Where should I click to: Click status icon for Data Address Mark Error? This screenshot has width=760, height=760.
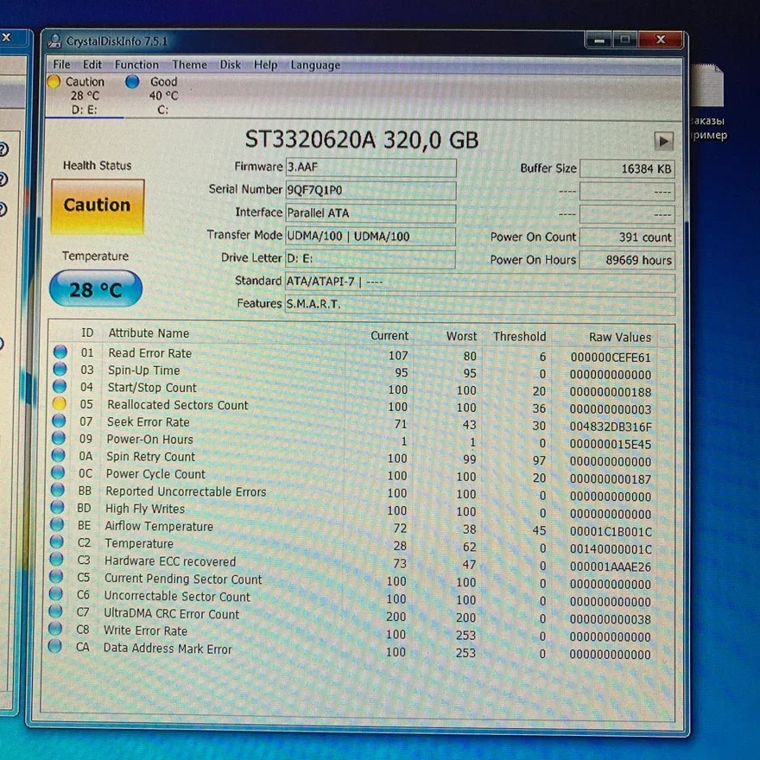54,647
